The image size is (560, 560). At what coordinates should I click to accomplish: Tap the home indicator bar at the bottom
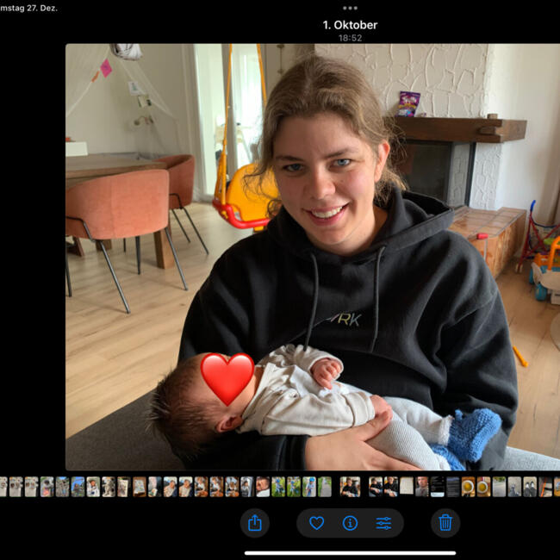coord(350,553)
